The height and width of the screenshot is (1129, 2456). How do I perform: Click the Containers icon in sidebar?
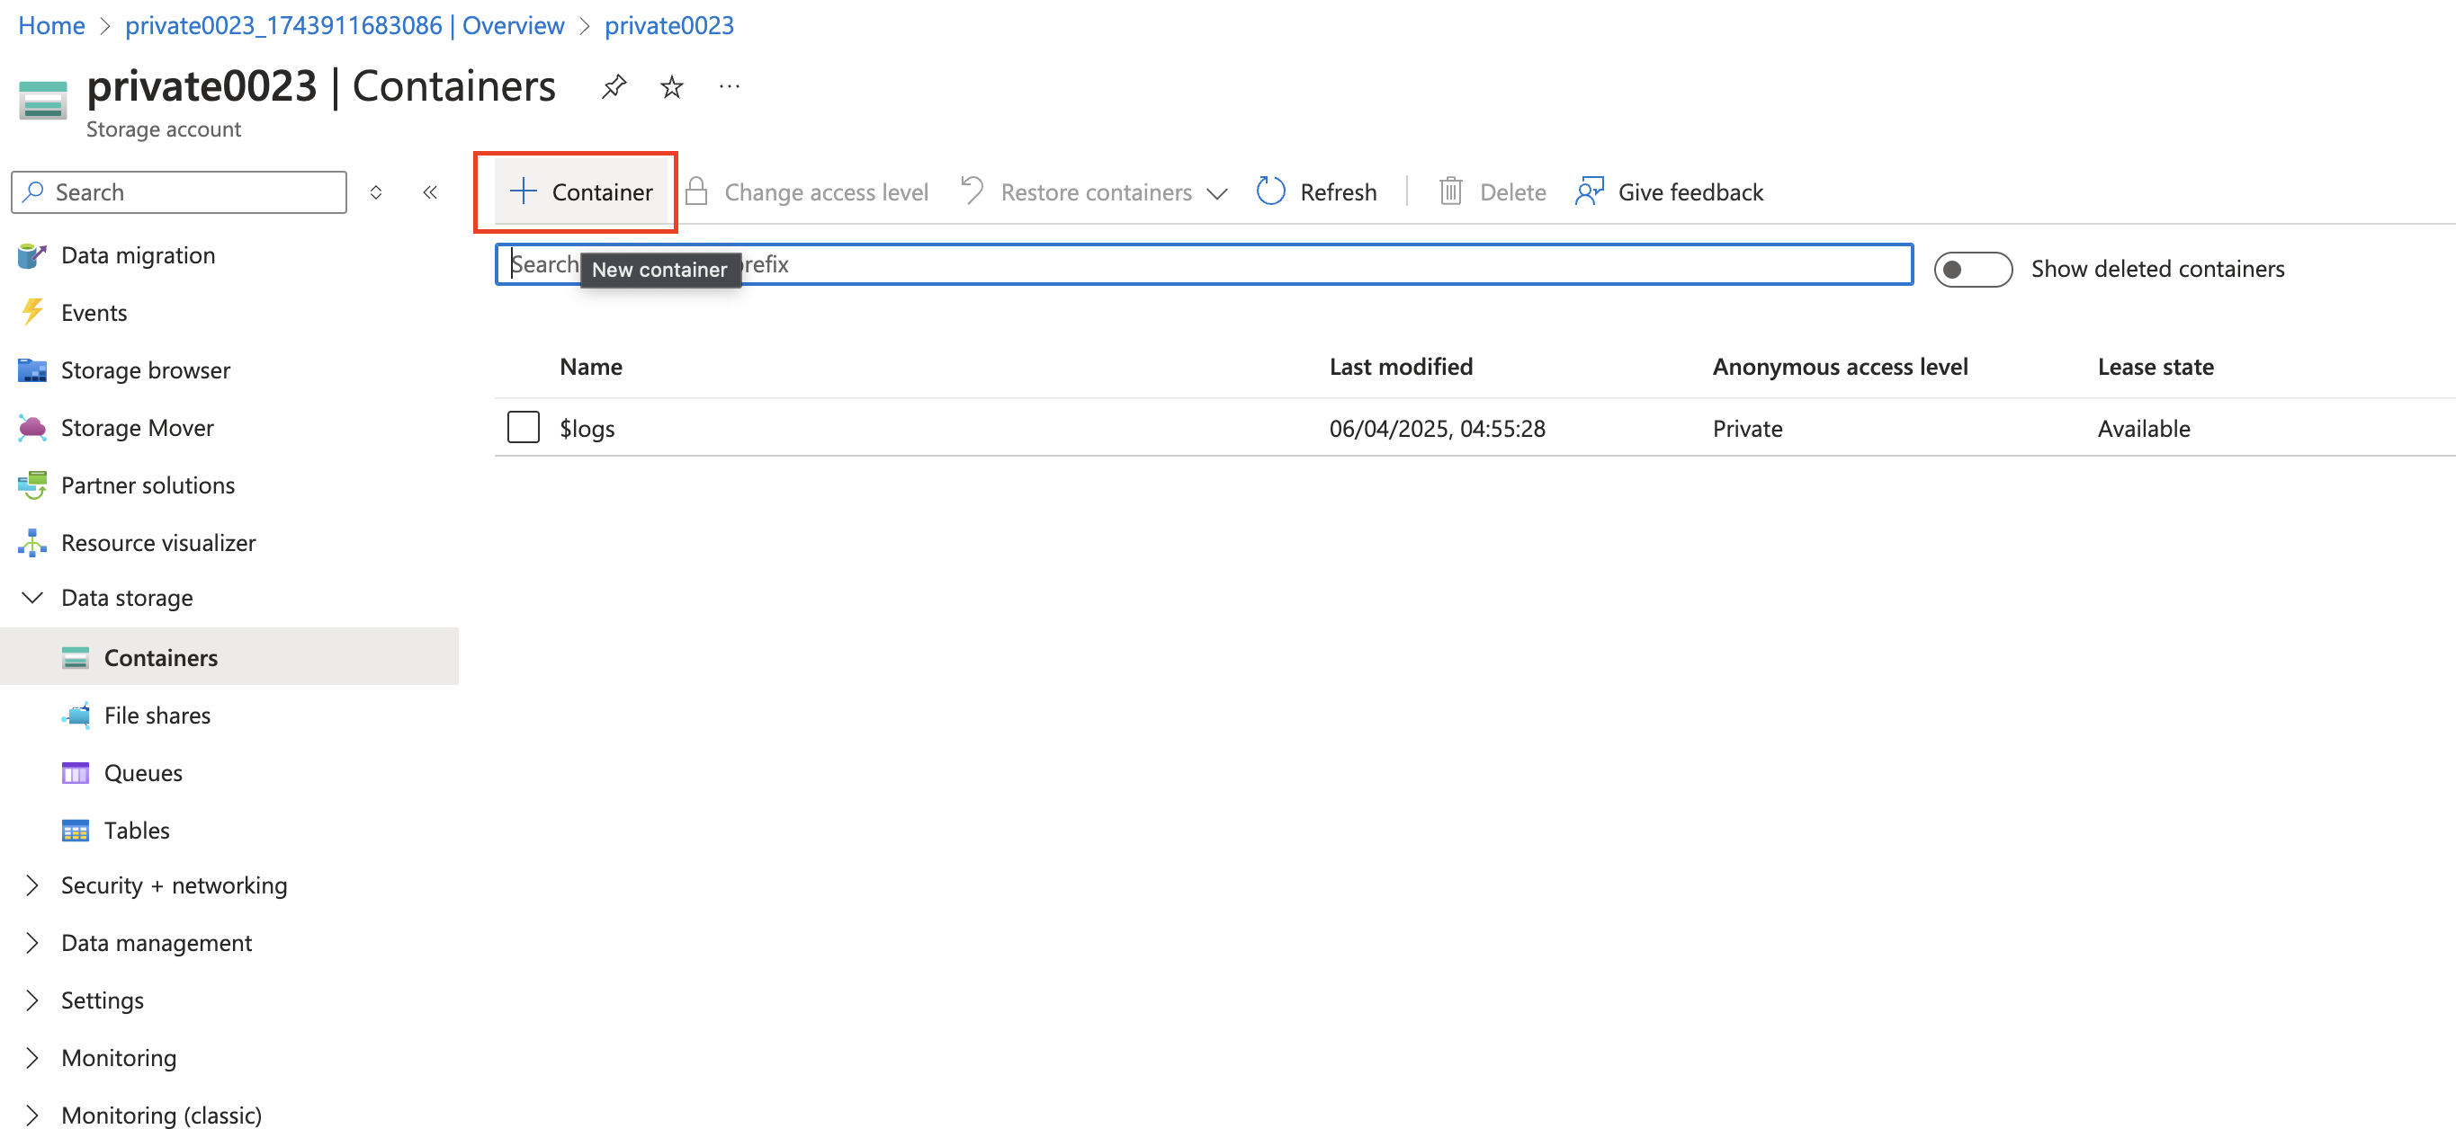tap(76, 657)
